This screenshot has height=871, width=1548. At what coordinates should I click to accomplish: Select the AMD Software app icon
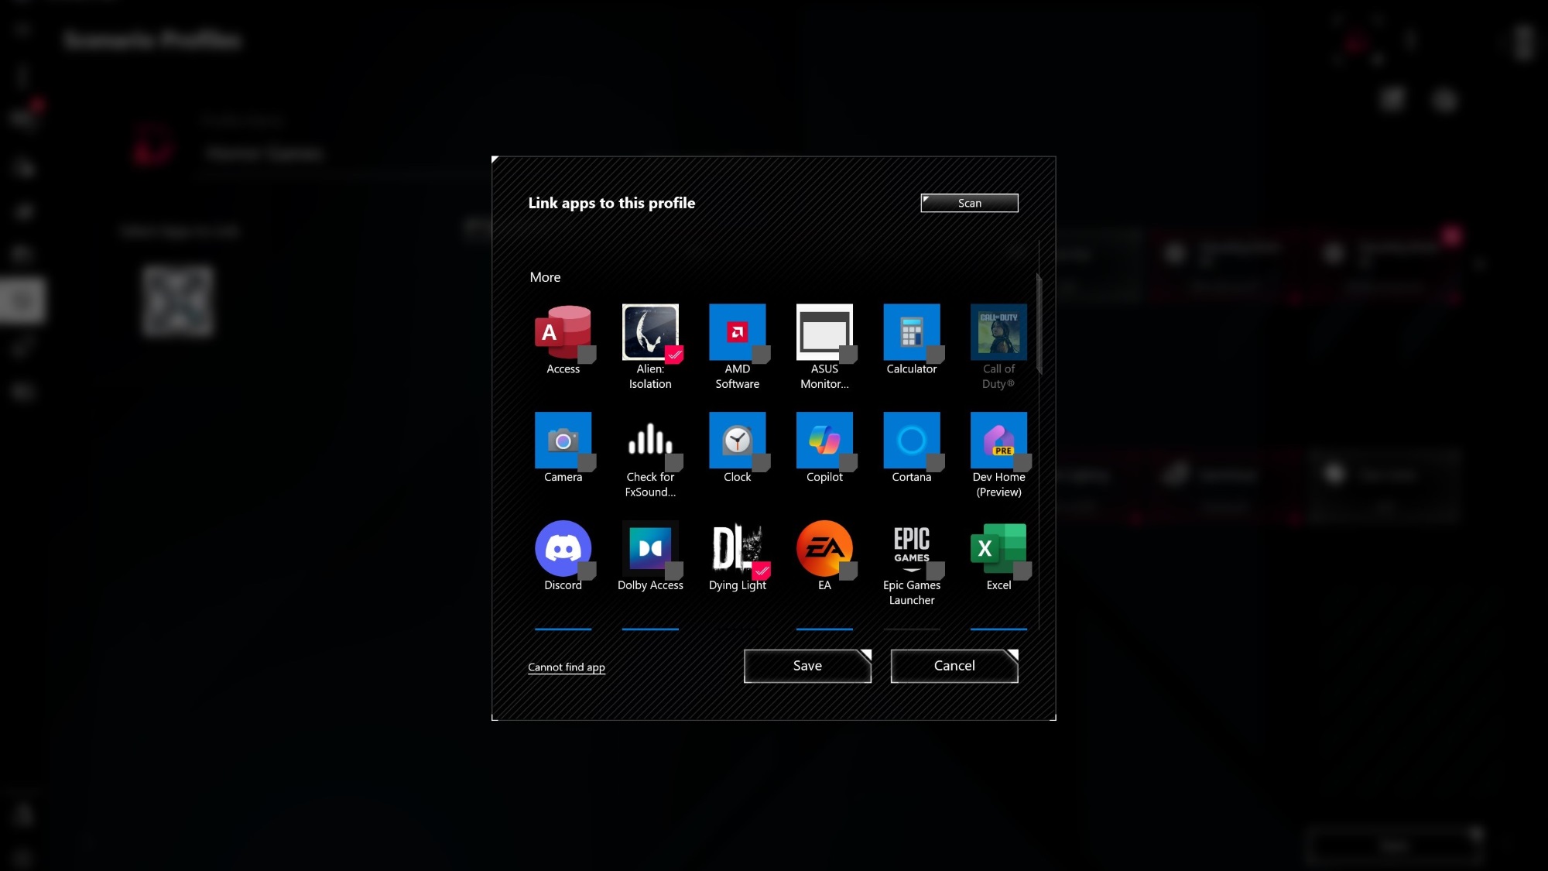pyautogui.click(x=737, y=331)
